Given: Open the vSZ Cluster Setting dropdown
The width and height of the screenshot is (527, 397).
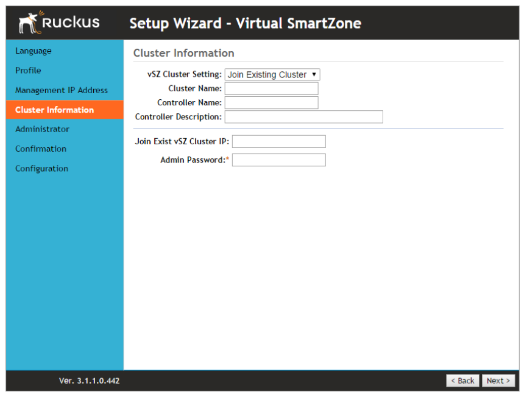Looking at the screenshot, I should click(x=272, y=74).
